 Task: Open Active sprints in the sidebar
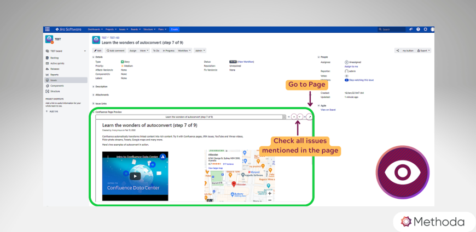click(57, 63)
